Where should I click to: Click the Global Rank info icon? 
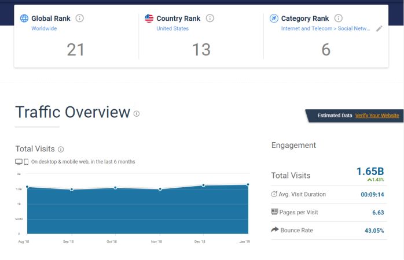80,18
